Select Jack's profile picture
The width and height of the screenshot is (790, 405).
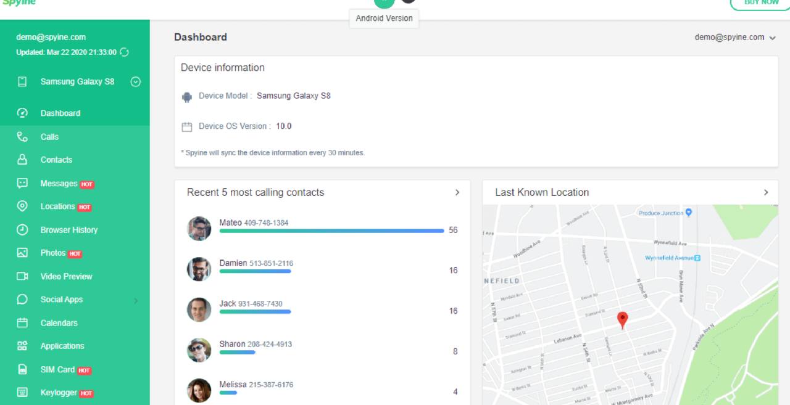point(199,310)
